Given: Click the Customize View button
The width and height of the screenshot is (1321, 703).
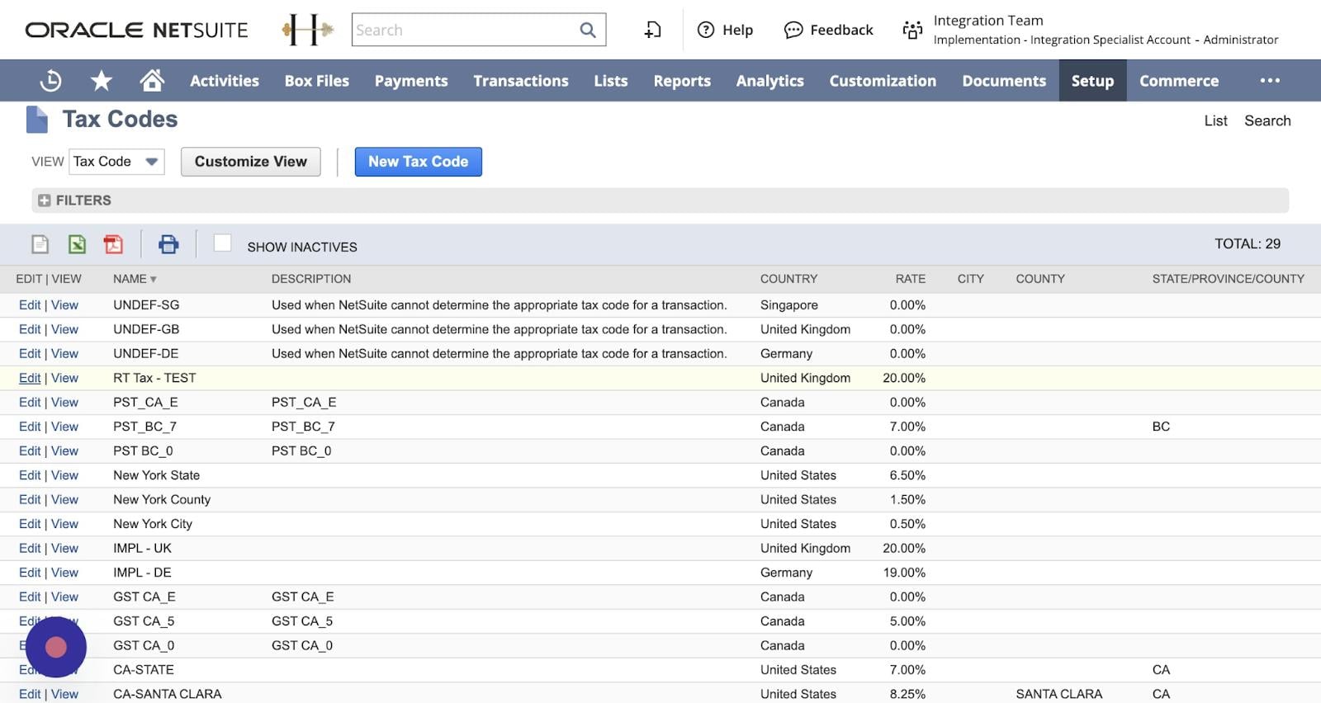Looking at the screenshot, I should tap(250, 162).
